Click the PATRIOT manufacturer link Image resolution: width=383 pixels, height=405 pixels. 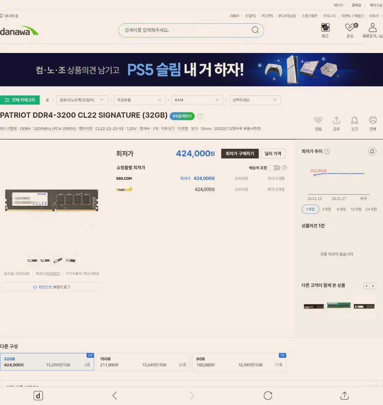click(53, 274)
